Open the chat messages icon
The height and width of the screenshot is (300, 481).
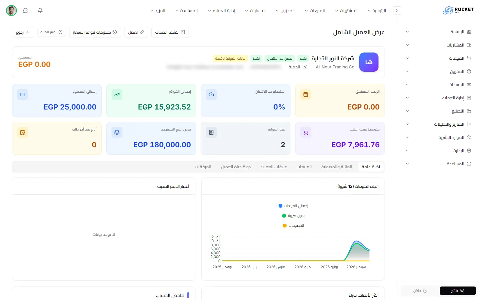point(26,10)
